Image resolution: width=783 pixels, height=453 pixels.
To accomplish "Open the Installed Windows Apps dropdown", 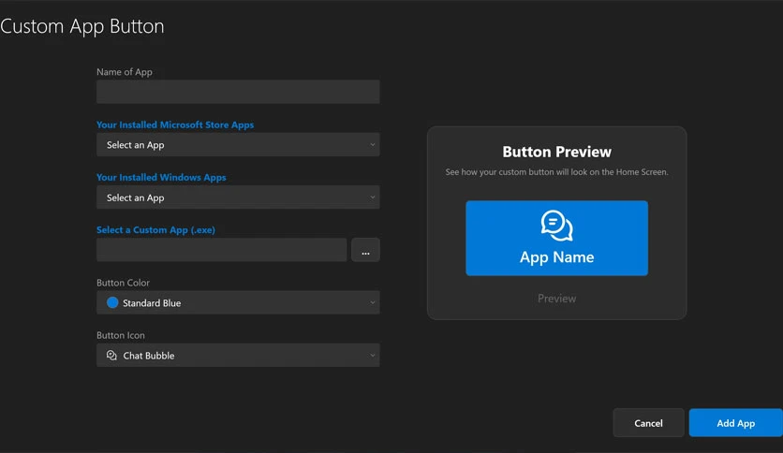I will (x=238, y=197).
